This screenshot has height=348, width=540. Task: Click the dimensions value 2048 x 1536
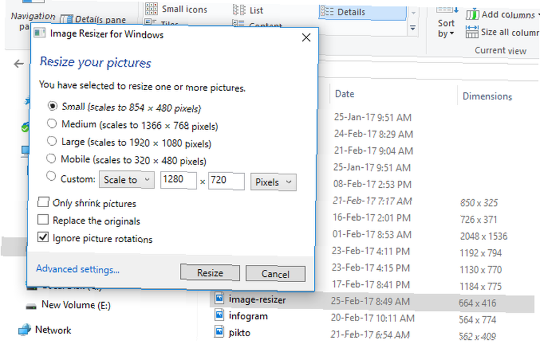[484, 236]
